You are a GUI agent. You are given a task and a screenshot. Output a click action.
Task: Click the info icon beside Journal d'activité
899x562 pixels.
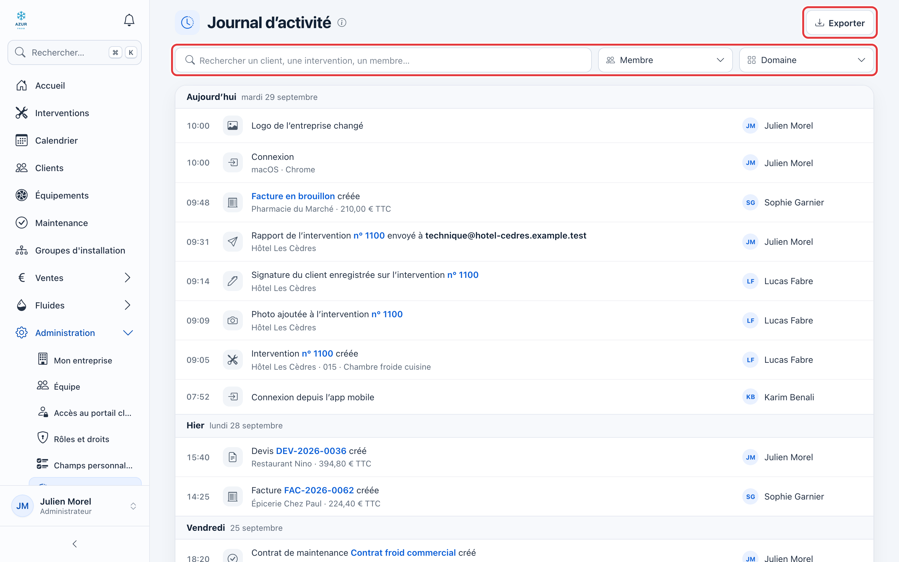[x=342, y=23]
